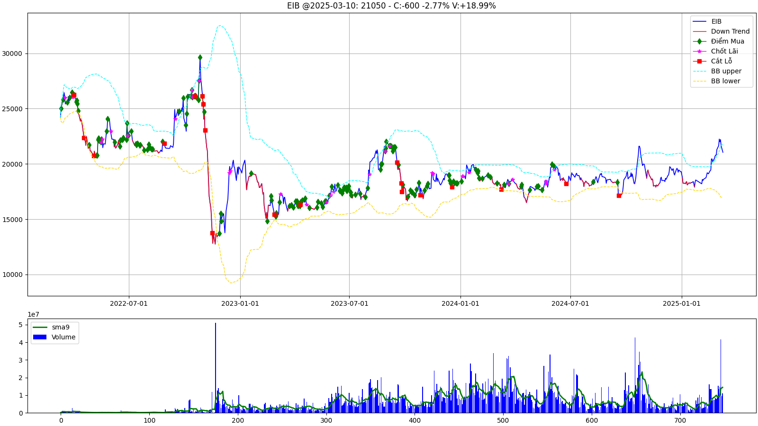This screenshot has width=758, height=426.
Task: Click the 2024-01-01 date axis label
Action: click(460, 303)
